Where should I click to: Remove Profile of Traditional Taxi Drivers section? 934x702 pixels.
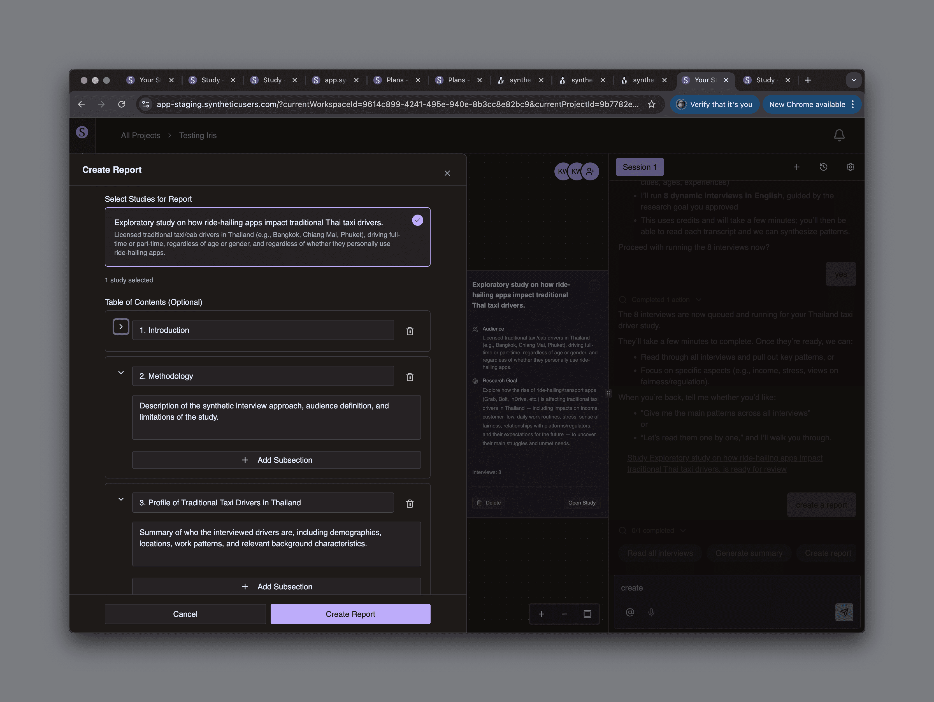409,503
